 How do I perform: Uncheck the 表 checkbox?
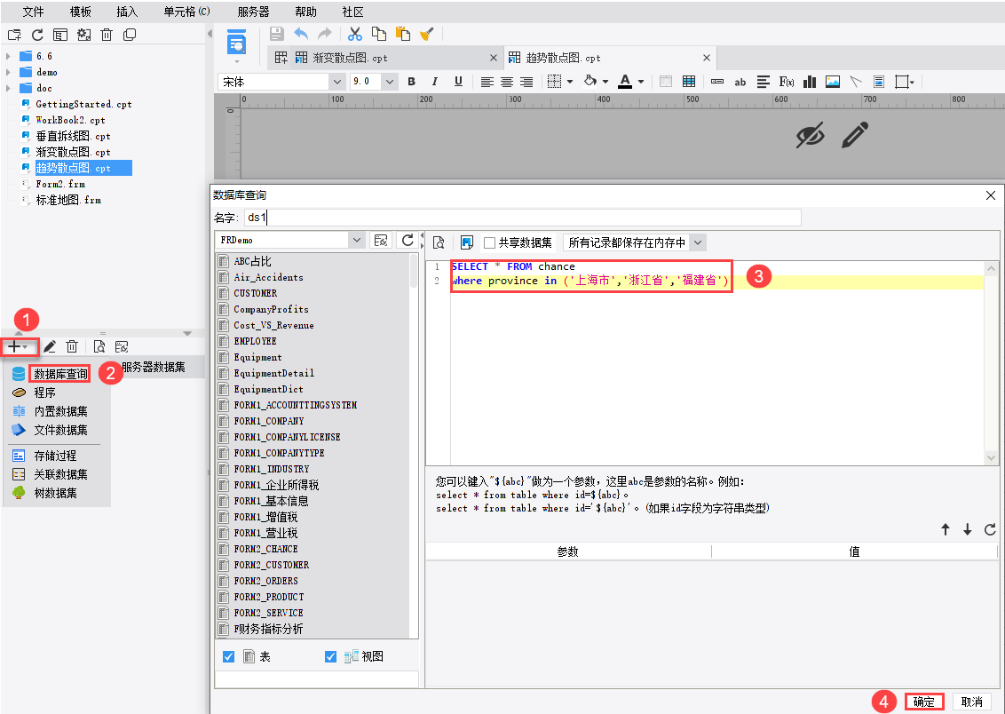coord(228,656)
